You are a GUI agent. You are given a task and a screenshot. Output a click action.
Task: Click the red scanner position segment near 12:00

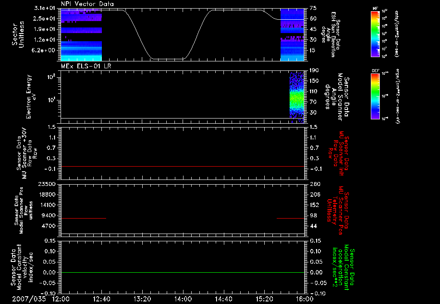point(83,218)
